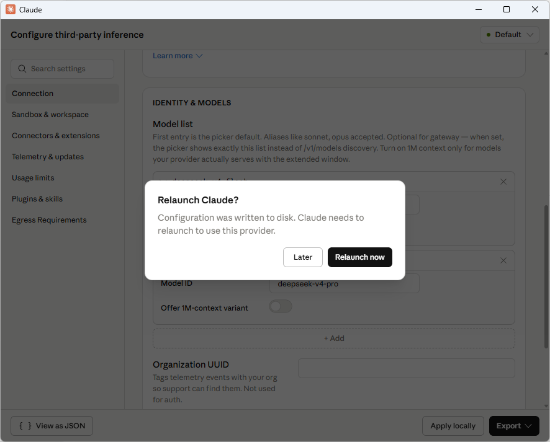
Task: Open the Default profile dropdown
Action: pyautogui.click(x=509, y=35)
